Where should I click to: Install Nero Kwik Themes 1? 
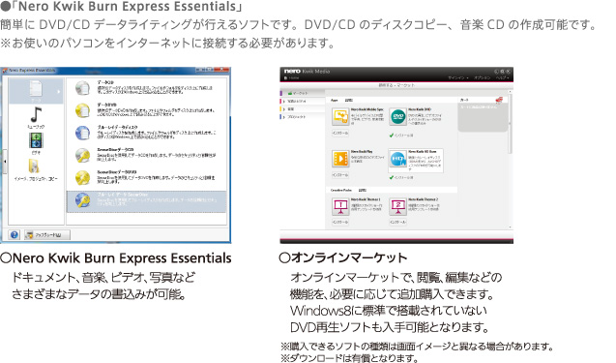coord(340,223)
